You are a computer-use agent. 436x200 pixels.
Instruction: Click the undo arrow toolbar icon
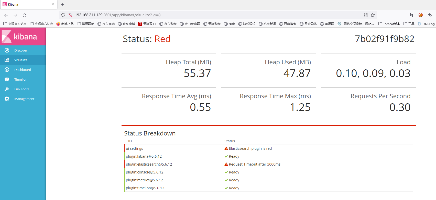coord(430,15)
